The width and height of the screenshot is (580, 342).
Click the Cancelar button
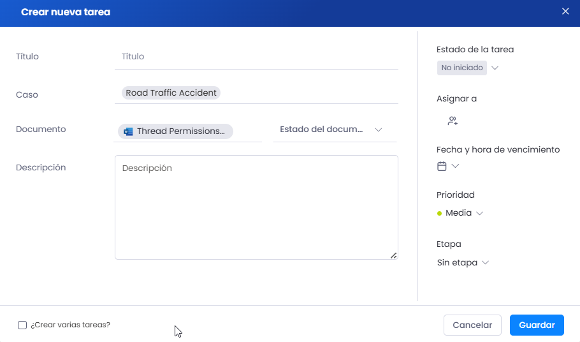pos(472,325)
